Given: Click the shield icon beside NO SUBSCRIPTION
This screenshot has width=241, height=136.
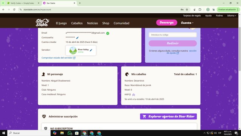Looking at the screenshot, I should point(46,128).
